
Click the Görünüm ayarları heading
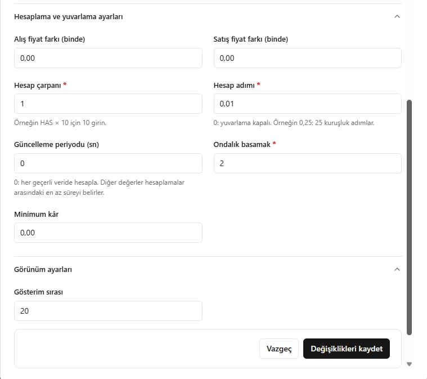(x=43, y=269)
